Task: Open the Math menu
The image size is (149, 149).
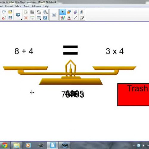Action: pyautogui.click(x=18, y=6)
